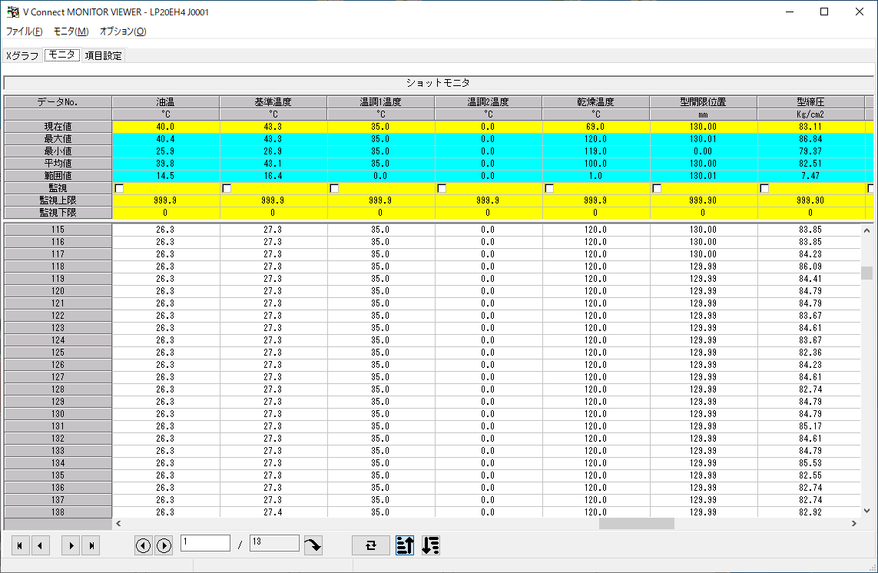The height and width of the screenshot is (573, 878).
Task: Check the 監視 box under 乾燥温度
Action: (x=549, y=188)
